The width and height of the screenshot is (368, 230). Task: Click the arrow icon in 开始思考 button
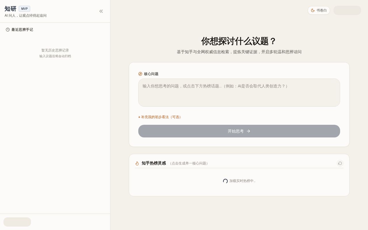click(x=248, y=131)
